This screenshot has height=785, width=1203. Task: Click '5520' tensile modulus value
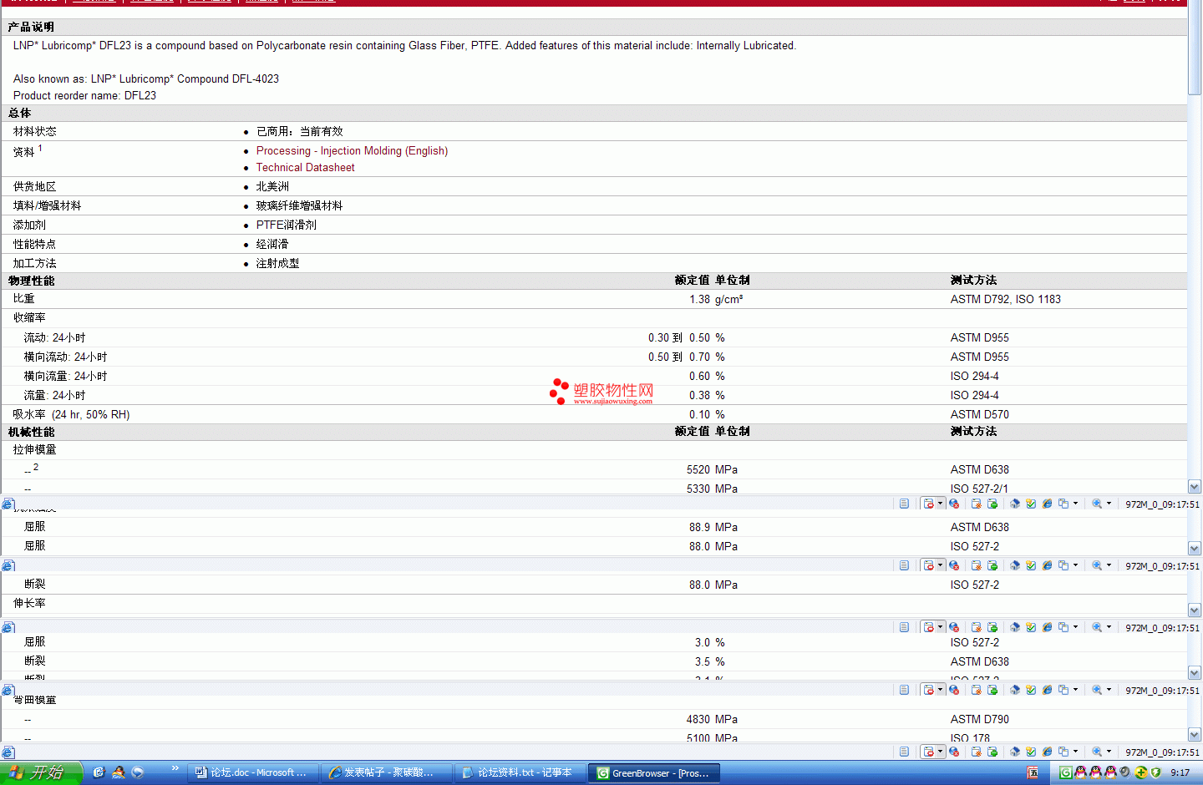point(698,469)
